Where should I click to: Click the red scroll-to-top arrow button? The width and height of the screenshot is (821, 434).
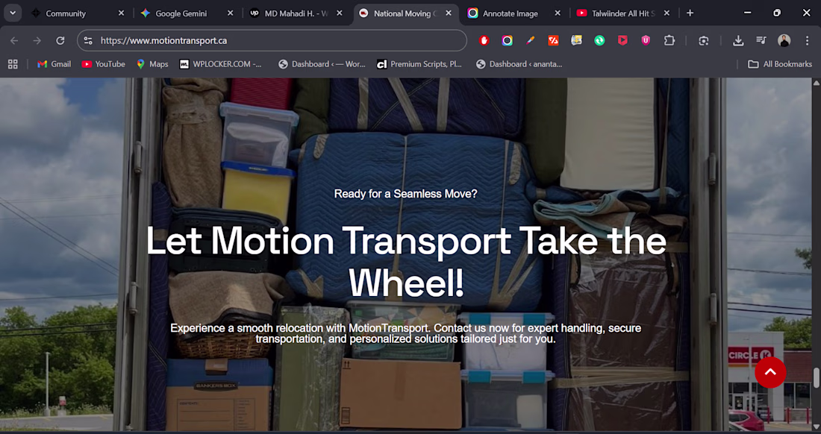tap(770, 372)
